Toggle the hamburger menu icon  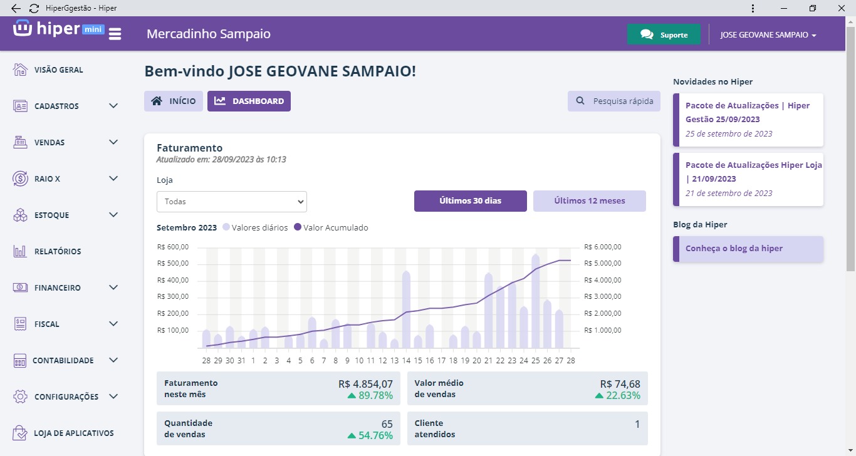115,34
